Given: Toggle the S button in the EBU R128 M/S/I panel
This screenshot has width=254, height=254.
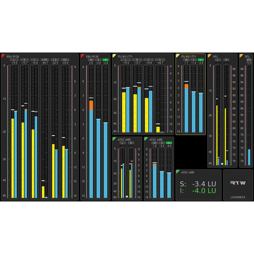Looking at the screenshot, I should pyautogui.click(x=98, y=60).
